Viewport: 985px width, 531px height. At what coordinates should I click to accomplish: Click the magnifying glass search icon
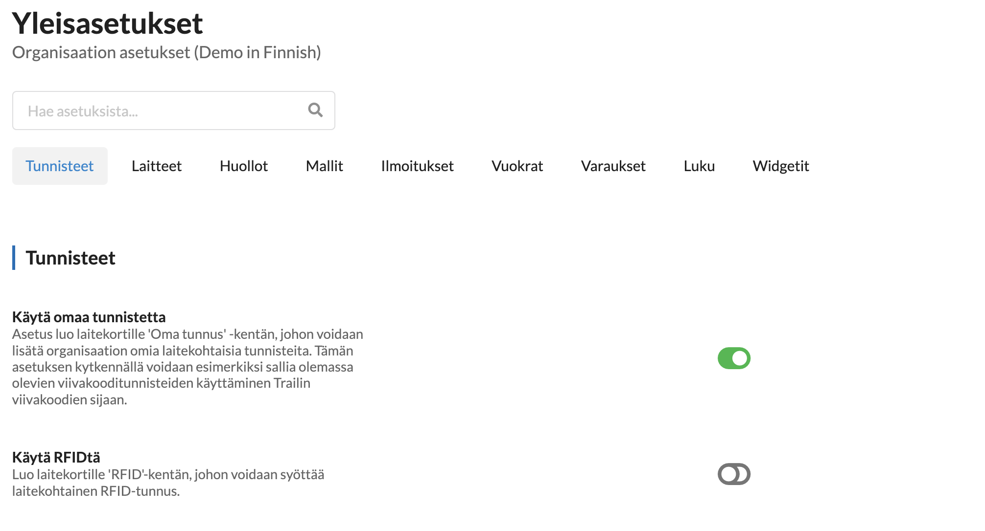(315, 110)
